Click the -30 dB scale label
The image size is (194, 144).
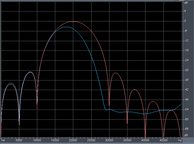187,70
